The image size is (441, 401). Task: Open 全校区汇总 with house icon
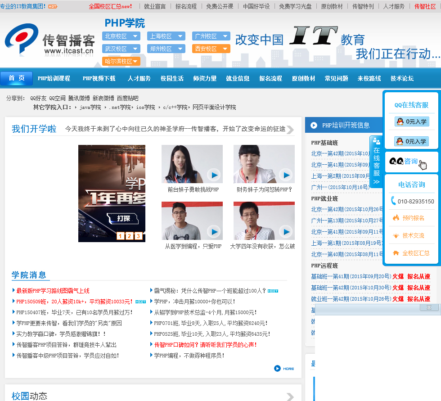411,253
